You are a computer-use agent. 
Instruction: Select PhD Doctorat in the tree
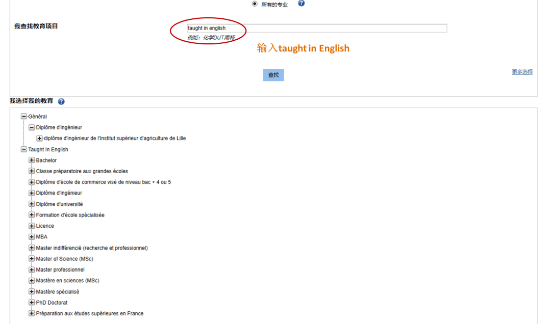52,303
